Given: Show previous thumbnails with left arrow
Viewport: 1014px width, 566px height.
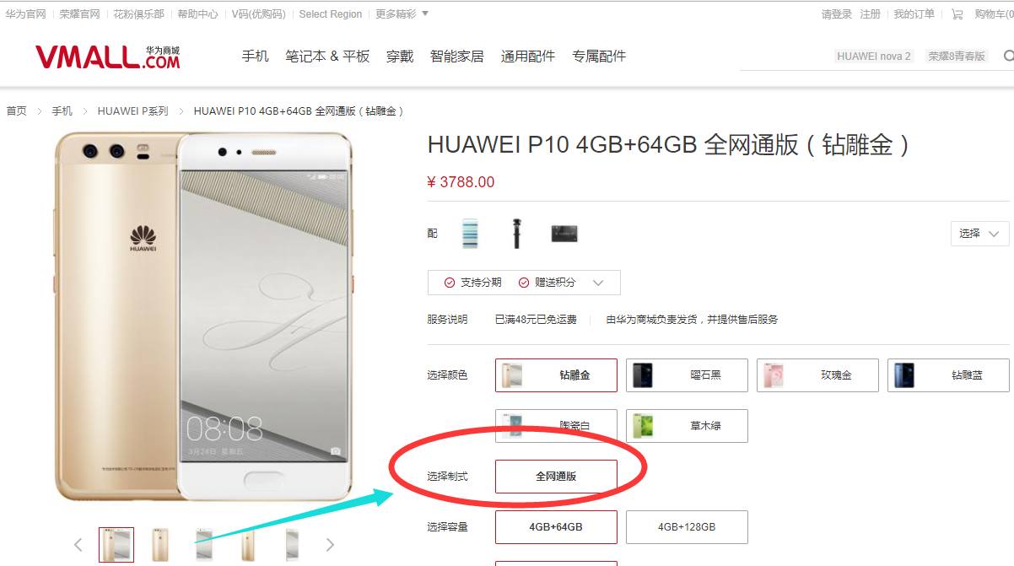Looking at the screenshot, I should (78, 545).
